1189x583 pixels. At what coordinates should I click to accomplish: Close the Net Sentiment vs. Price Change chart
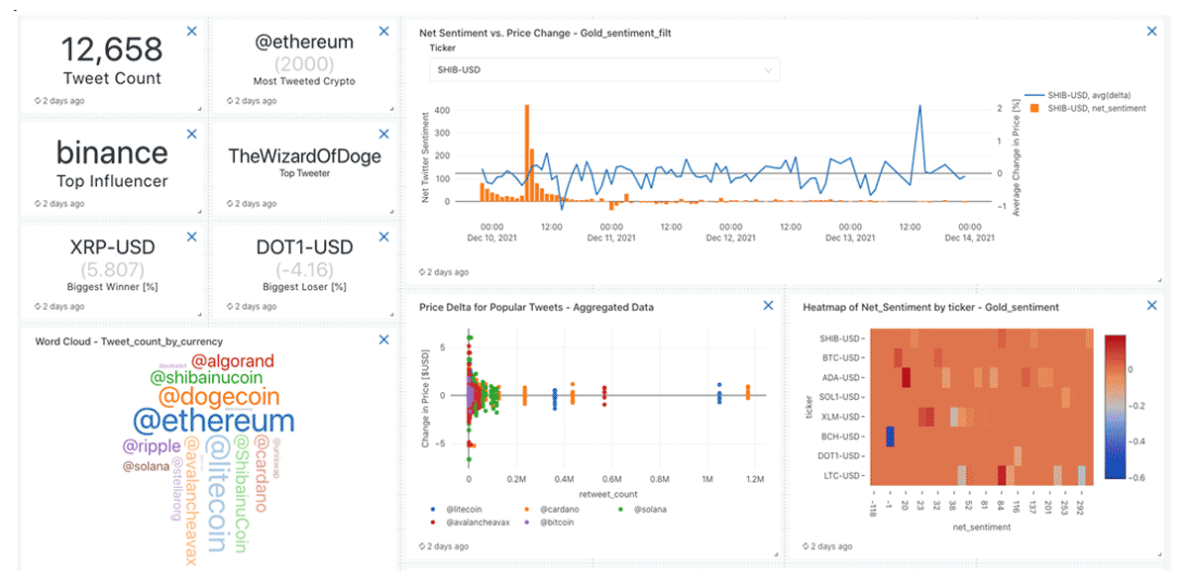pos(1151,32)
